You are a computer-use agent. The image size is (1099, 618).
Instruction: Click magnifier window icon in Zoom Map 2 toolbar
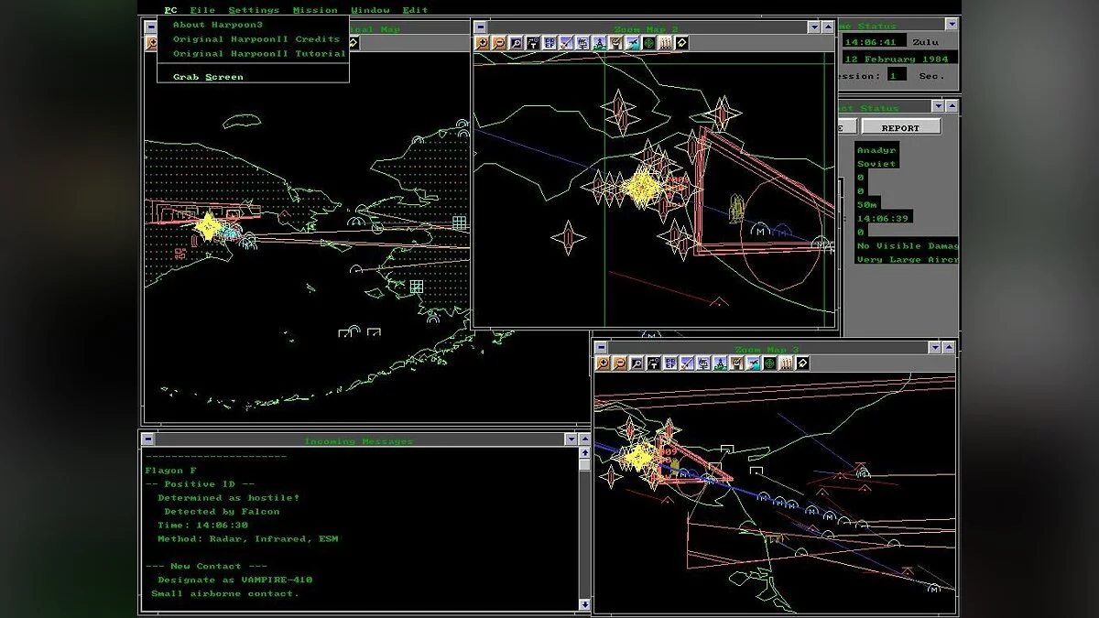coord(516,43)
